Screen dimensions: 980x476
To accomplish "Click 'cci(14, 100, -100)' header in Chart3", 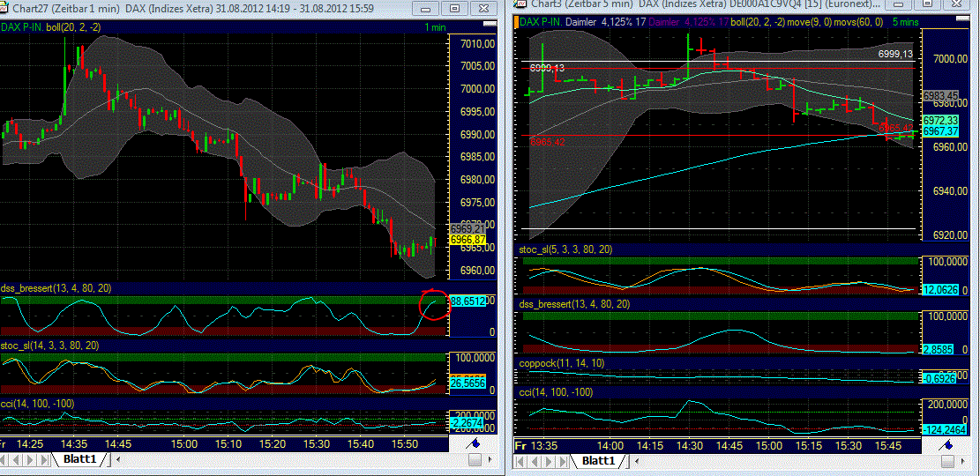I will (x=556, y=392).
